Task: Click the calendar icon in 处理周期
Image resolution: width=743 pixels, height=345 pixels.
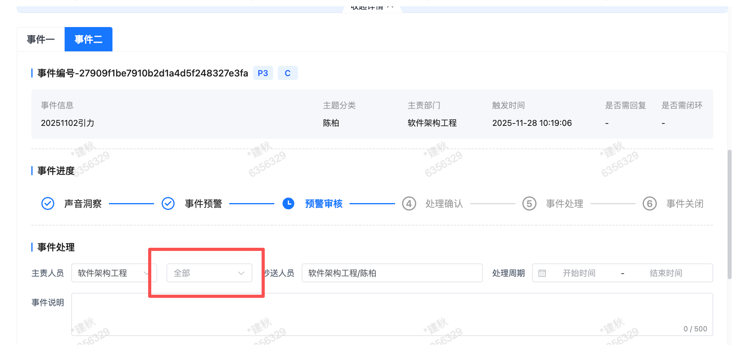Action: 542,273
